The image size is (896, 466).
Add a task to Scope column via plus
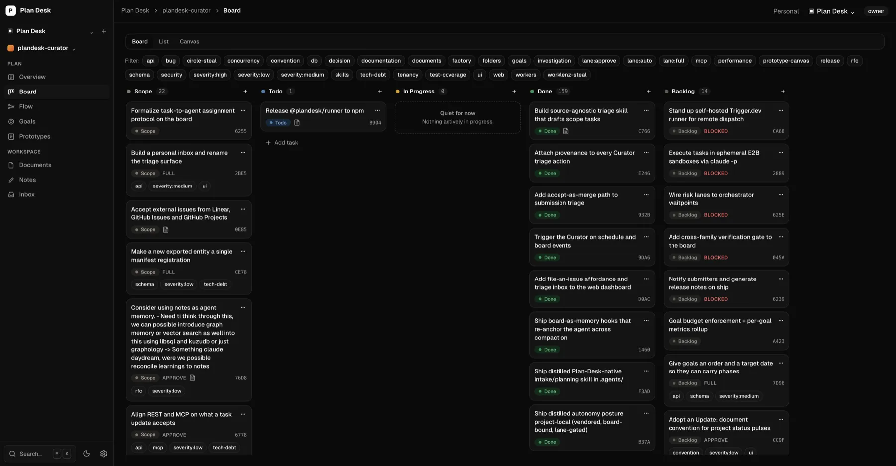point(245,92)
